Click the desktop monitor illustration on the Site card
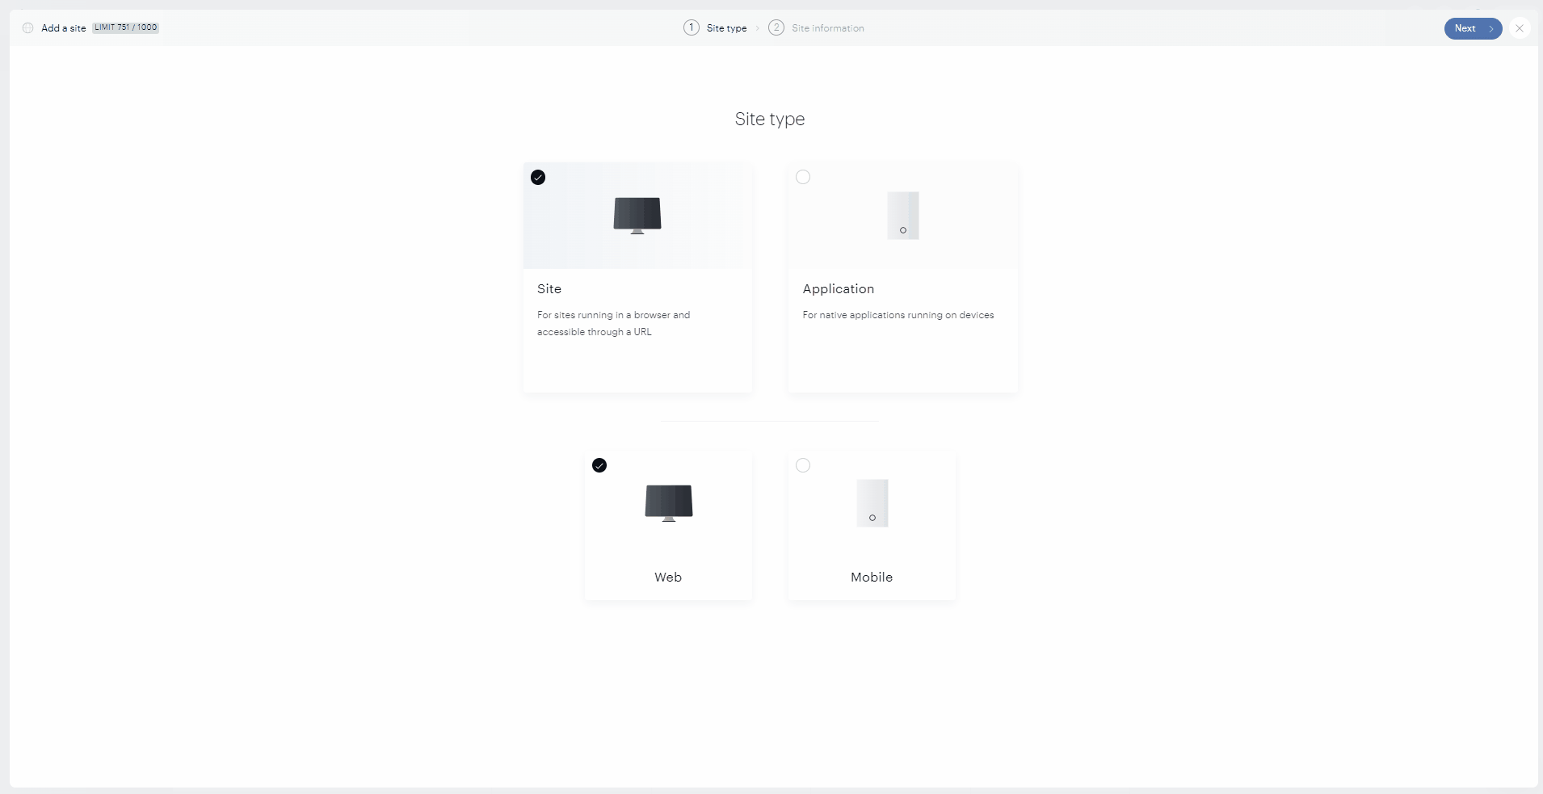Viewport: 1543px width, 794px height. 637,214
